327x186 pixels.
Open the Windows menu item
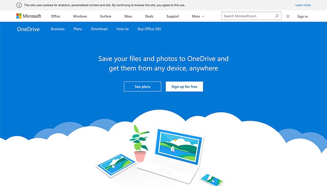[x=80, y=16]
